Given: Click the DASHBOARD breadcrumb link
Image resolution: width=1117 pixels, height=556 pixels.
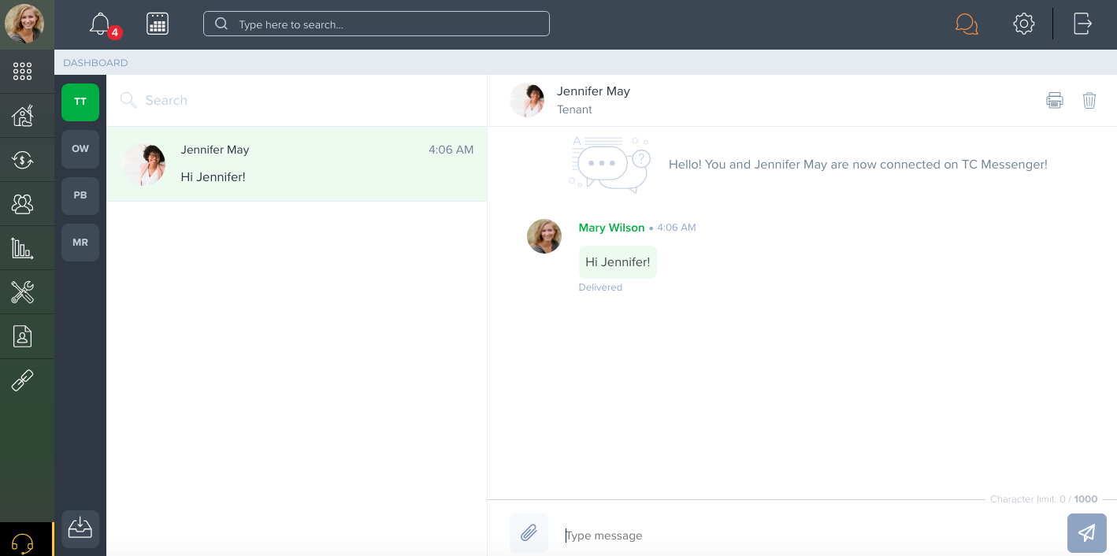Looking at the screenshot, I should click(95, 63).
